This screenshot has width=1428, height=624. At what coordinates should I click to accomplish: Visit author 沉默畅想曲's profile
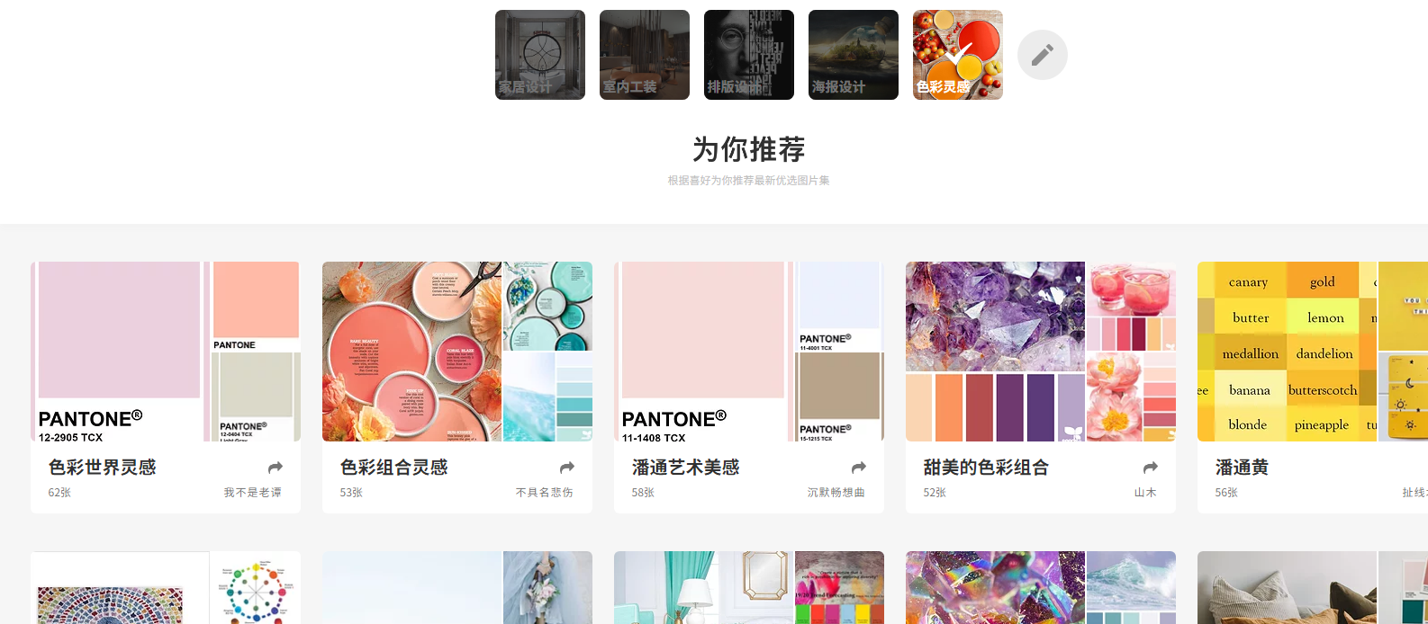[836, 493]
